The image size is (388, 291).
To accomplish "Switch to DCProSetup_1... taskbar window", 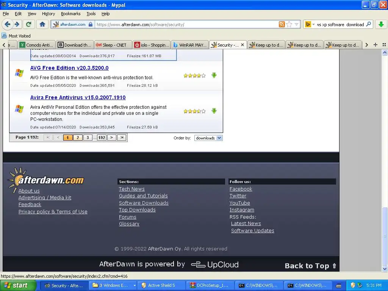I will click(x=210, y=285).
